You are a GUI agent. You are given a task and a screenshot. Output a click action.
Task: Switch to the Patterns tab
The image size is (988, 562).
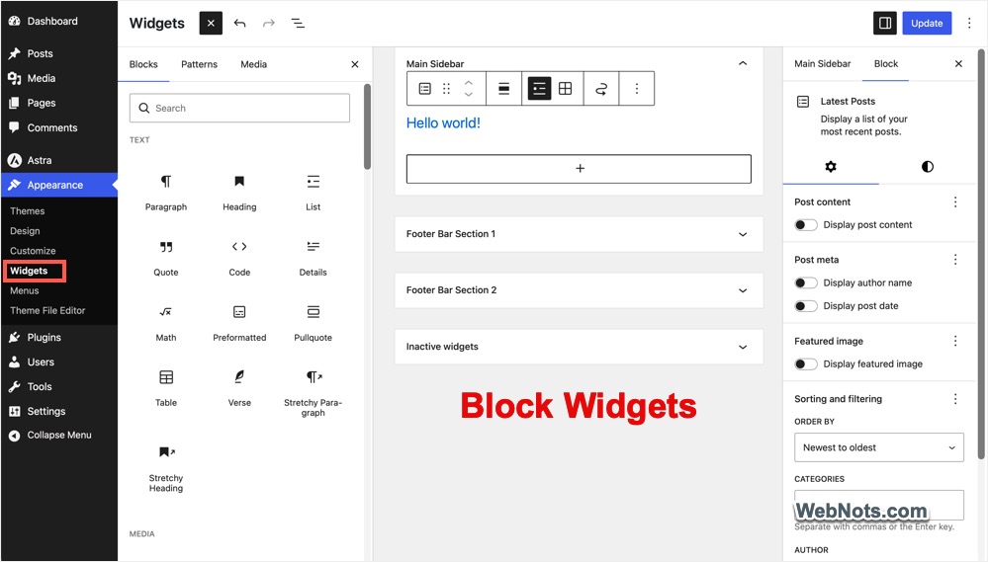pos(199,64)
